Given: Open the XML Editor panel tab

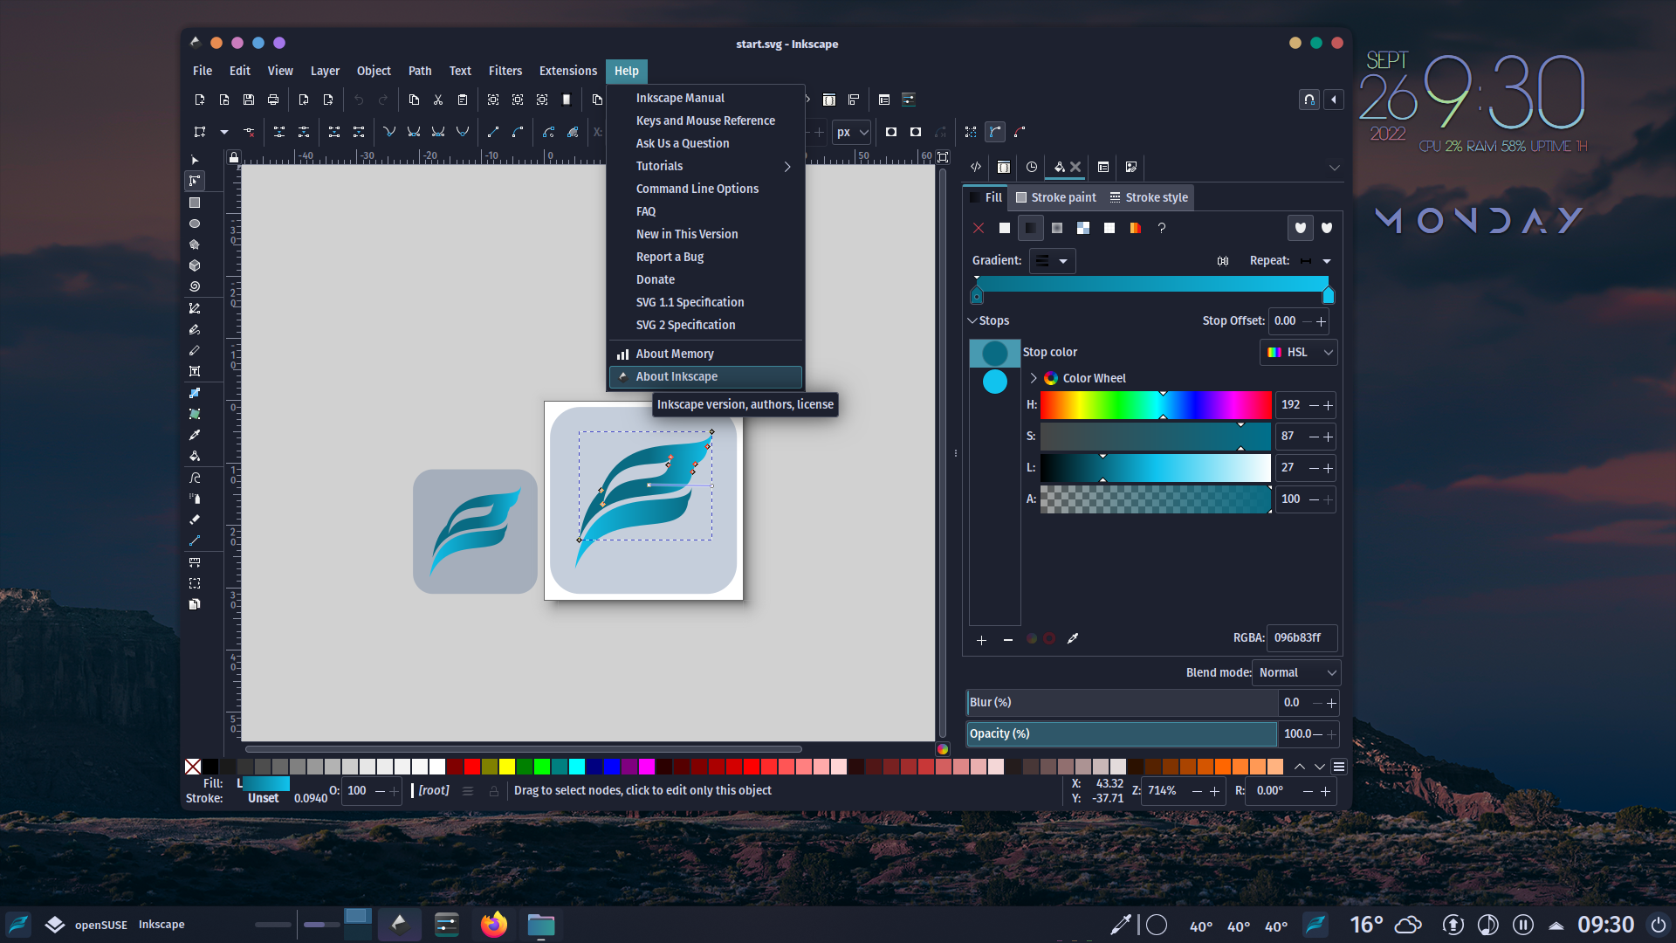Looking at the screenshot, I should tap(976, 167).
